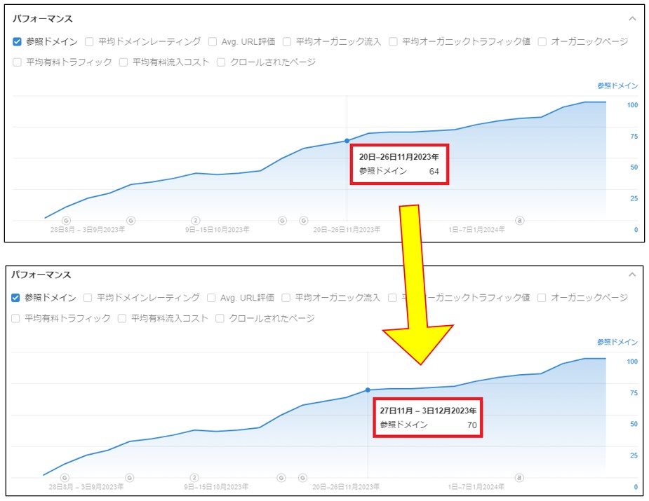Viewport: 649px width, 501px height.
Task: Enable 平均ドメインレーティング in the upper panel
Action: click(89, 41)
